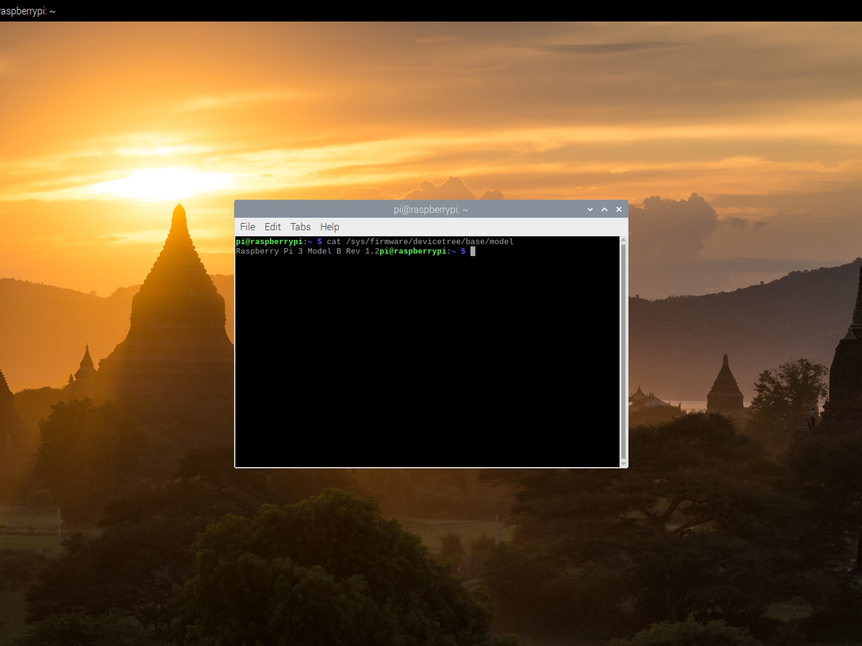The width and height of the screenshot is (862, 646).
Task: Click the terminal vertical scrollbar
Action: (623, 352)
